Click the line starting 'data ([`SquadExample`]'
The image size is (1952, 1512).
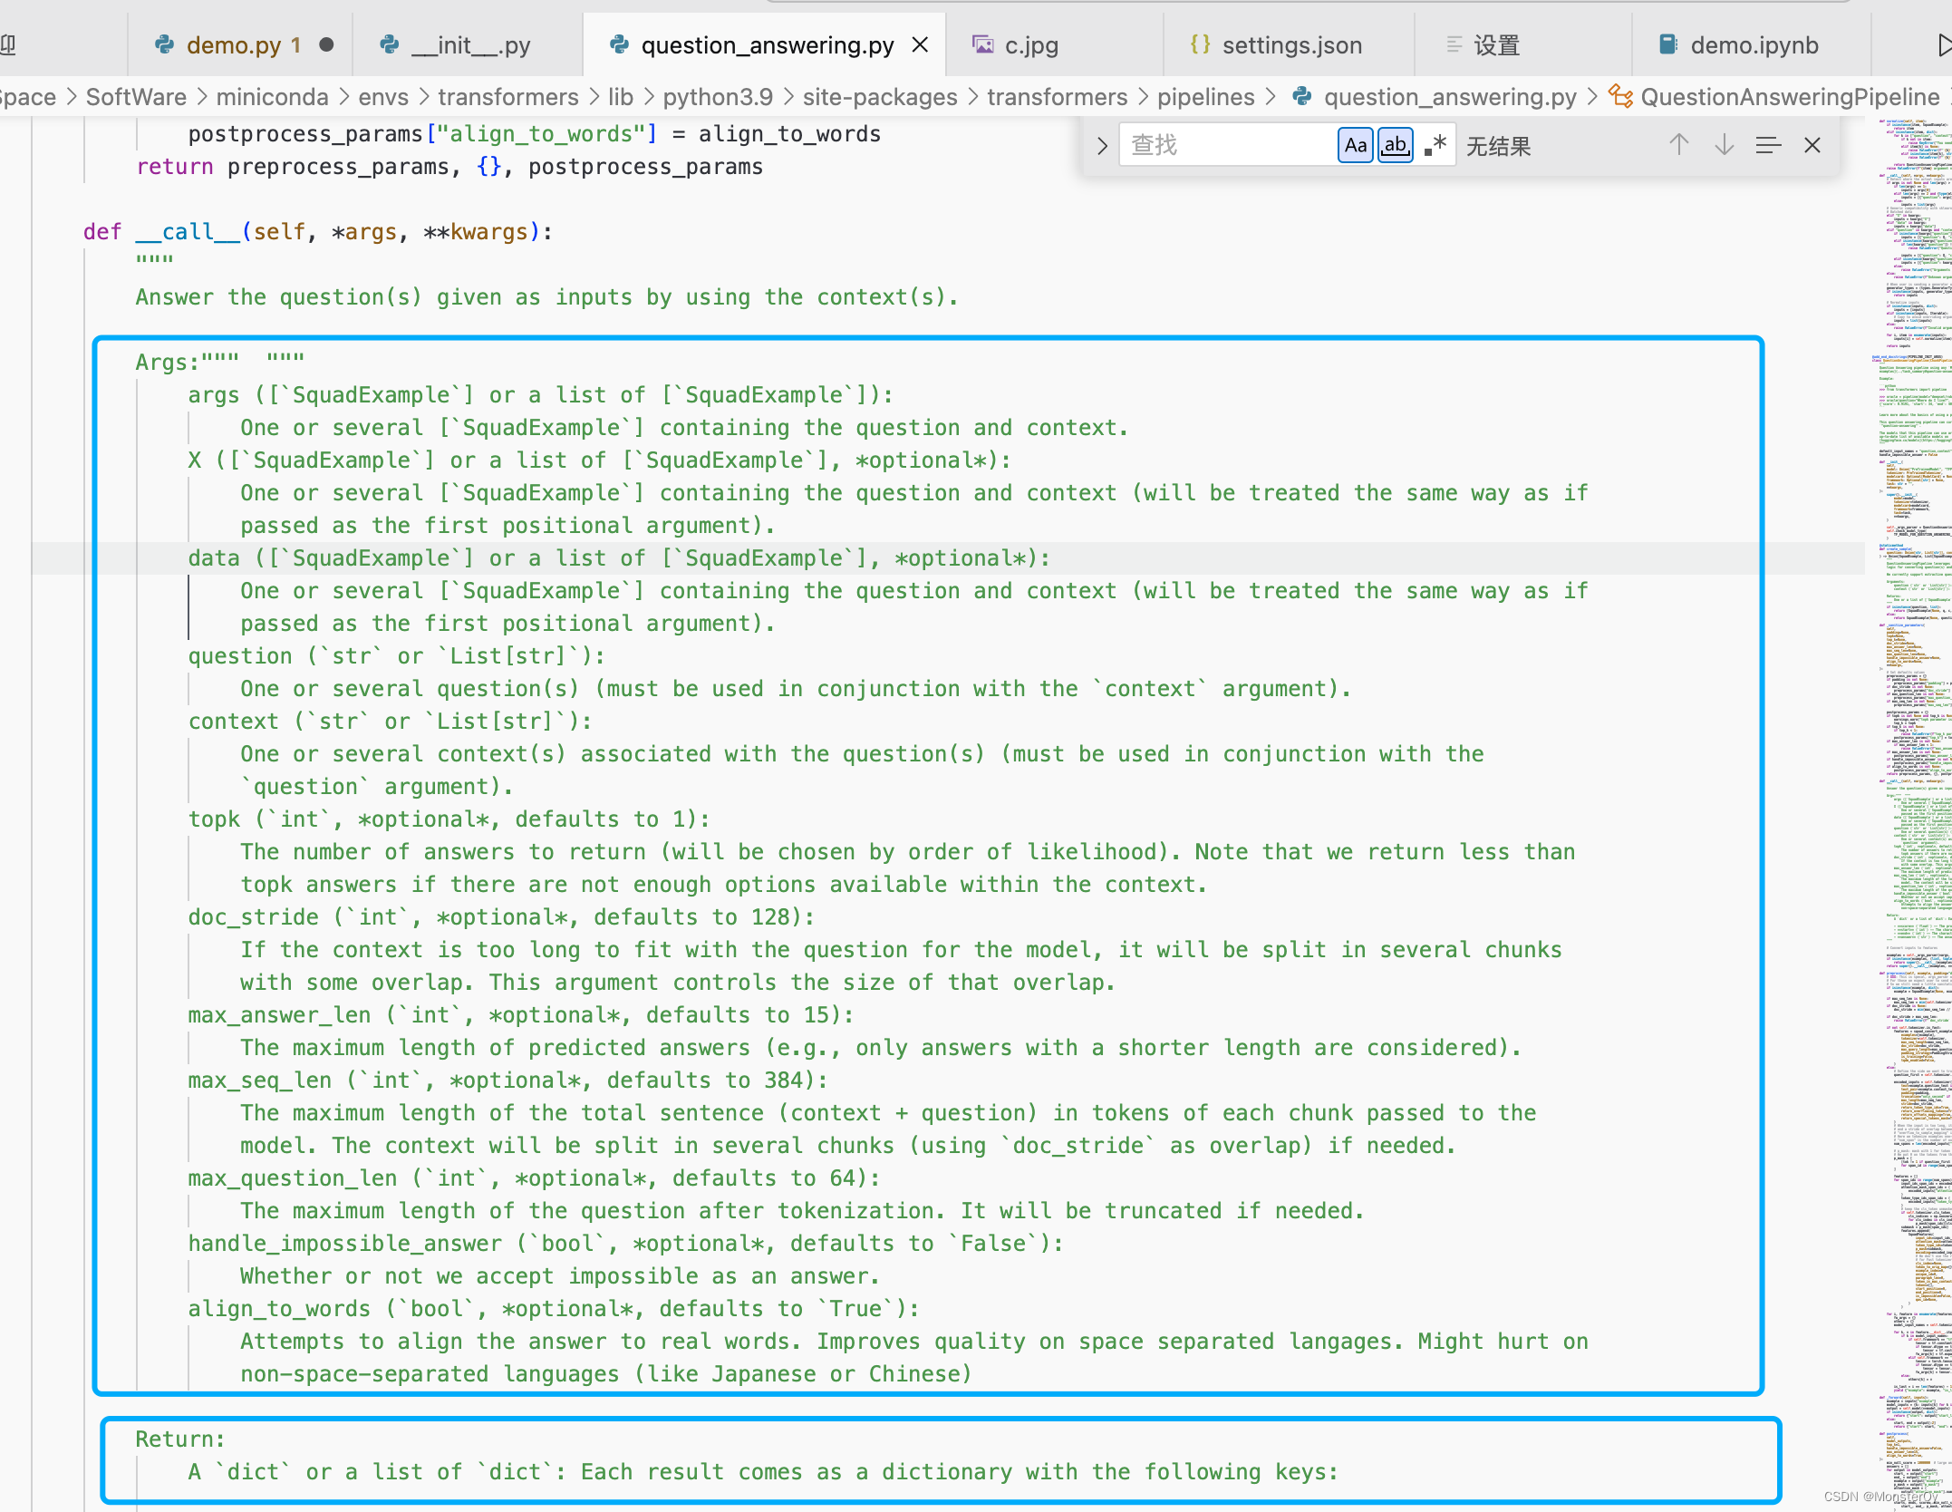[619, 558]
